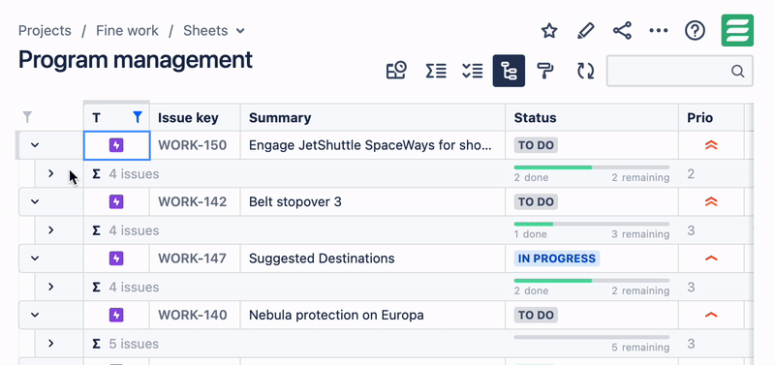This screenshot has width=775, height=365.
Task: Toggle the gray filter icon at left
Action: pos(28,117)
